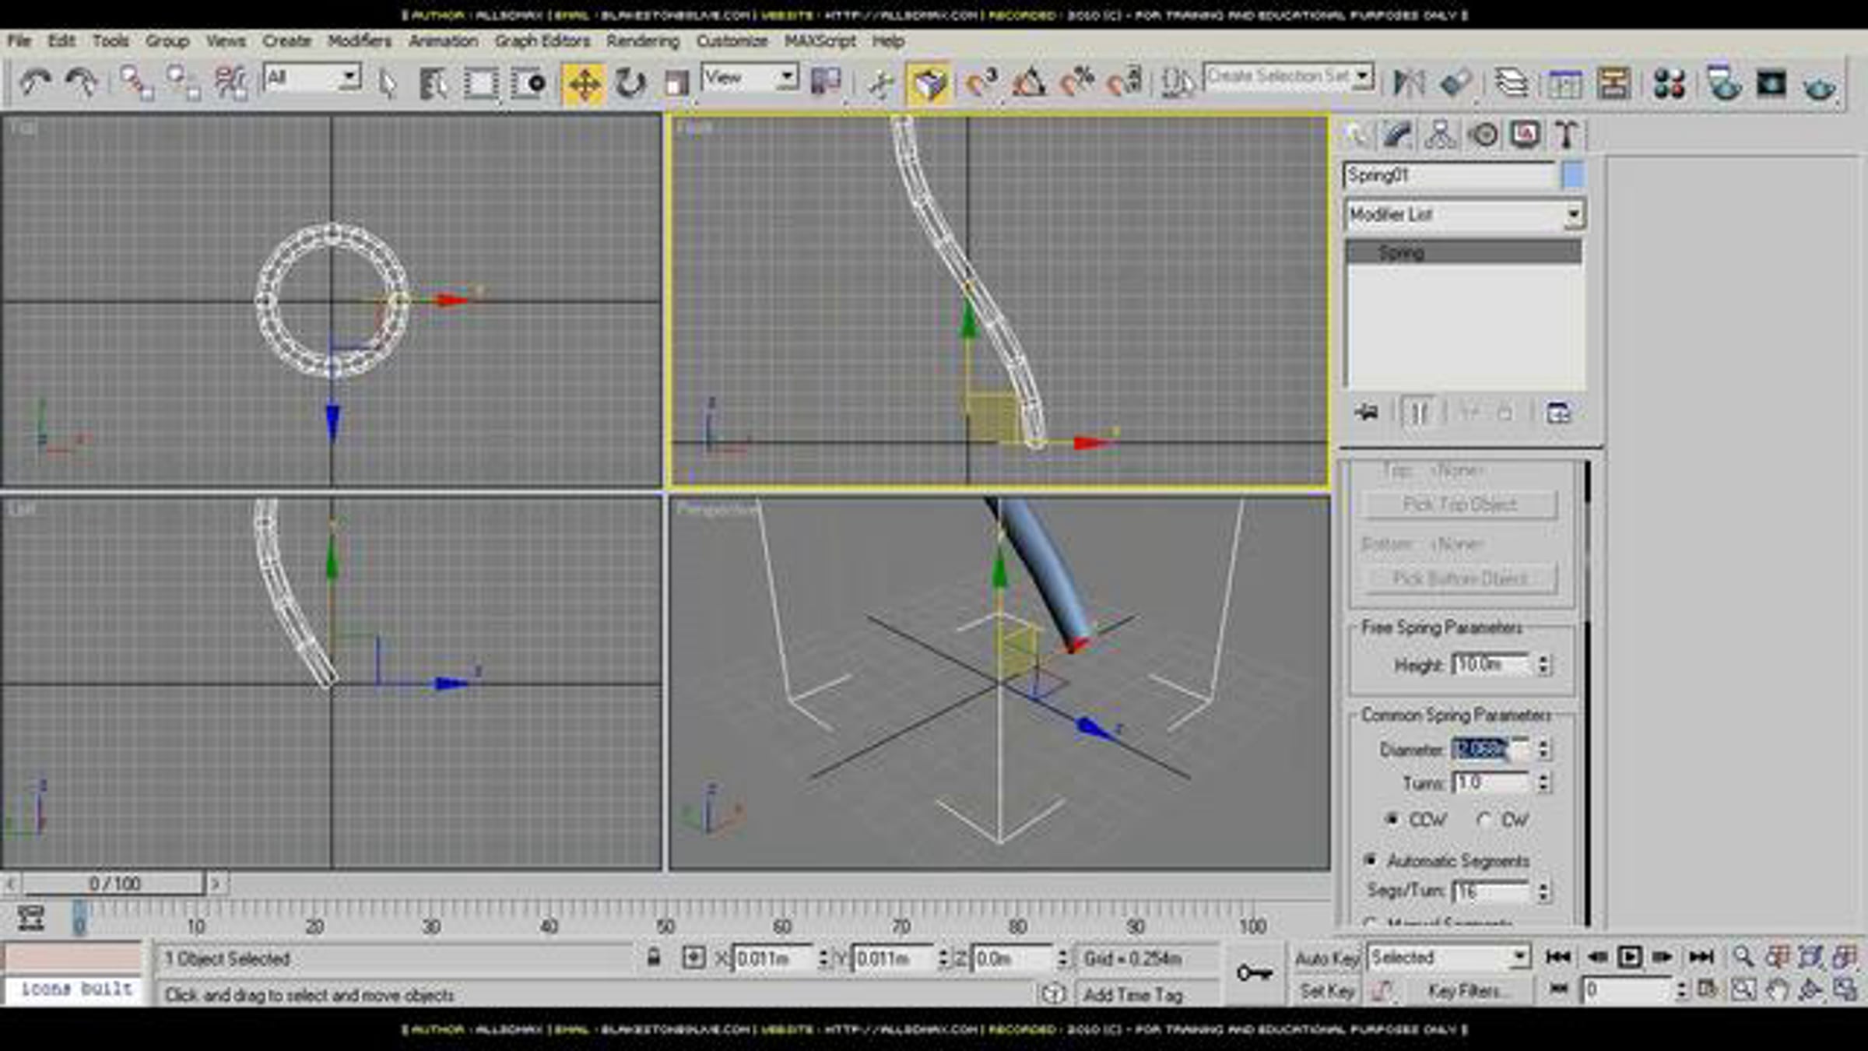Open the Graph Editors menu
This screenshot has width=1868, height=1051.
tap(542, 40)
